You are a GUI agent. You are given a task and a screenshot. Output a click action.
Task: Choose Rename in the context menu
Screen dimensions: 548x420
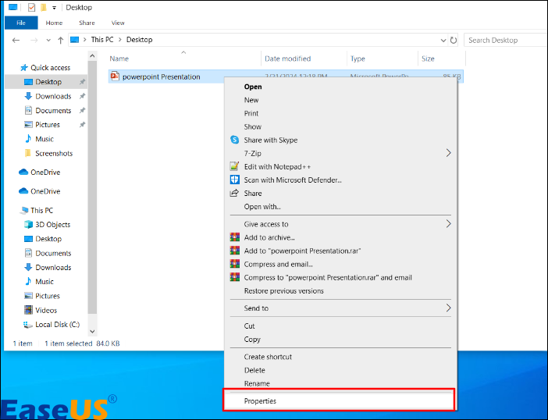[257, 383]
